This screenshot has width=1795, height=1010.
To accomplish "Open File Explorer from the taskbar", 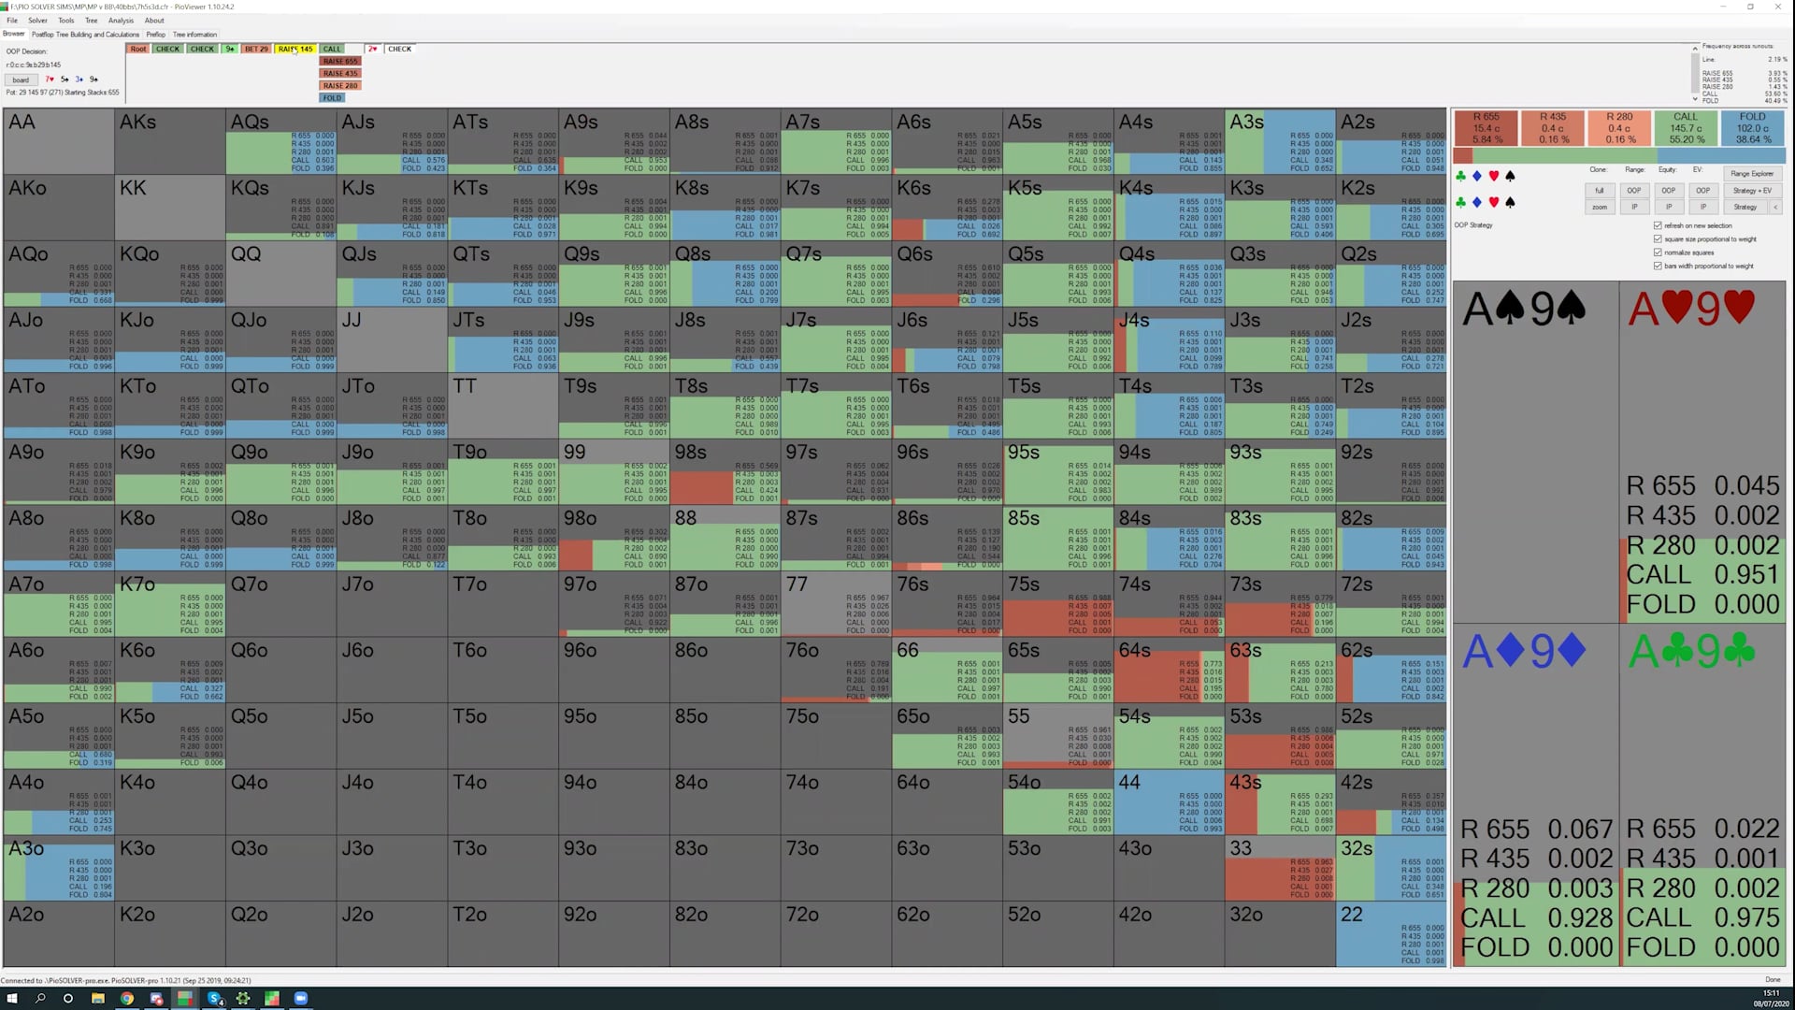I will 97,998.
